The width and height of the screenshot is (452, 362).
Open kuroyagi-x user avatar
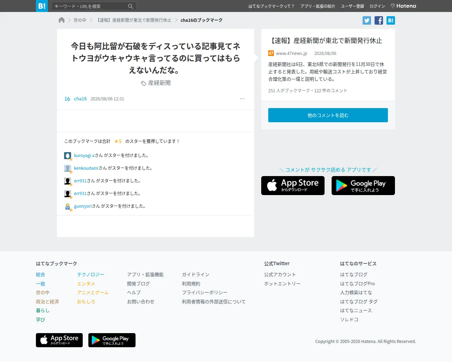tap(68, 156)
